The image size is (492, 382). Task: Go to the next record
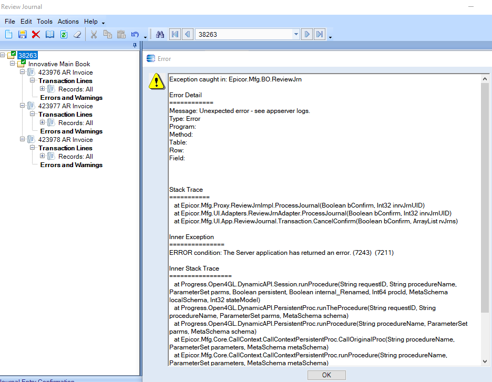pyautogui.click(x=307, y=34)
